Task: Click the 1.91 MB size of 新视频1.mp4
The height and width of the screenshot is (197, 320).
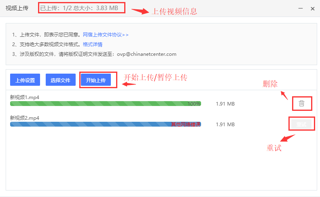Action: 225,104
